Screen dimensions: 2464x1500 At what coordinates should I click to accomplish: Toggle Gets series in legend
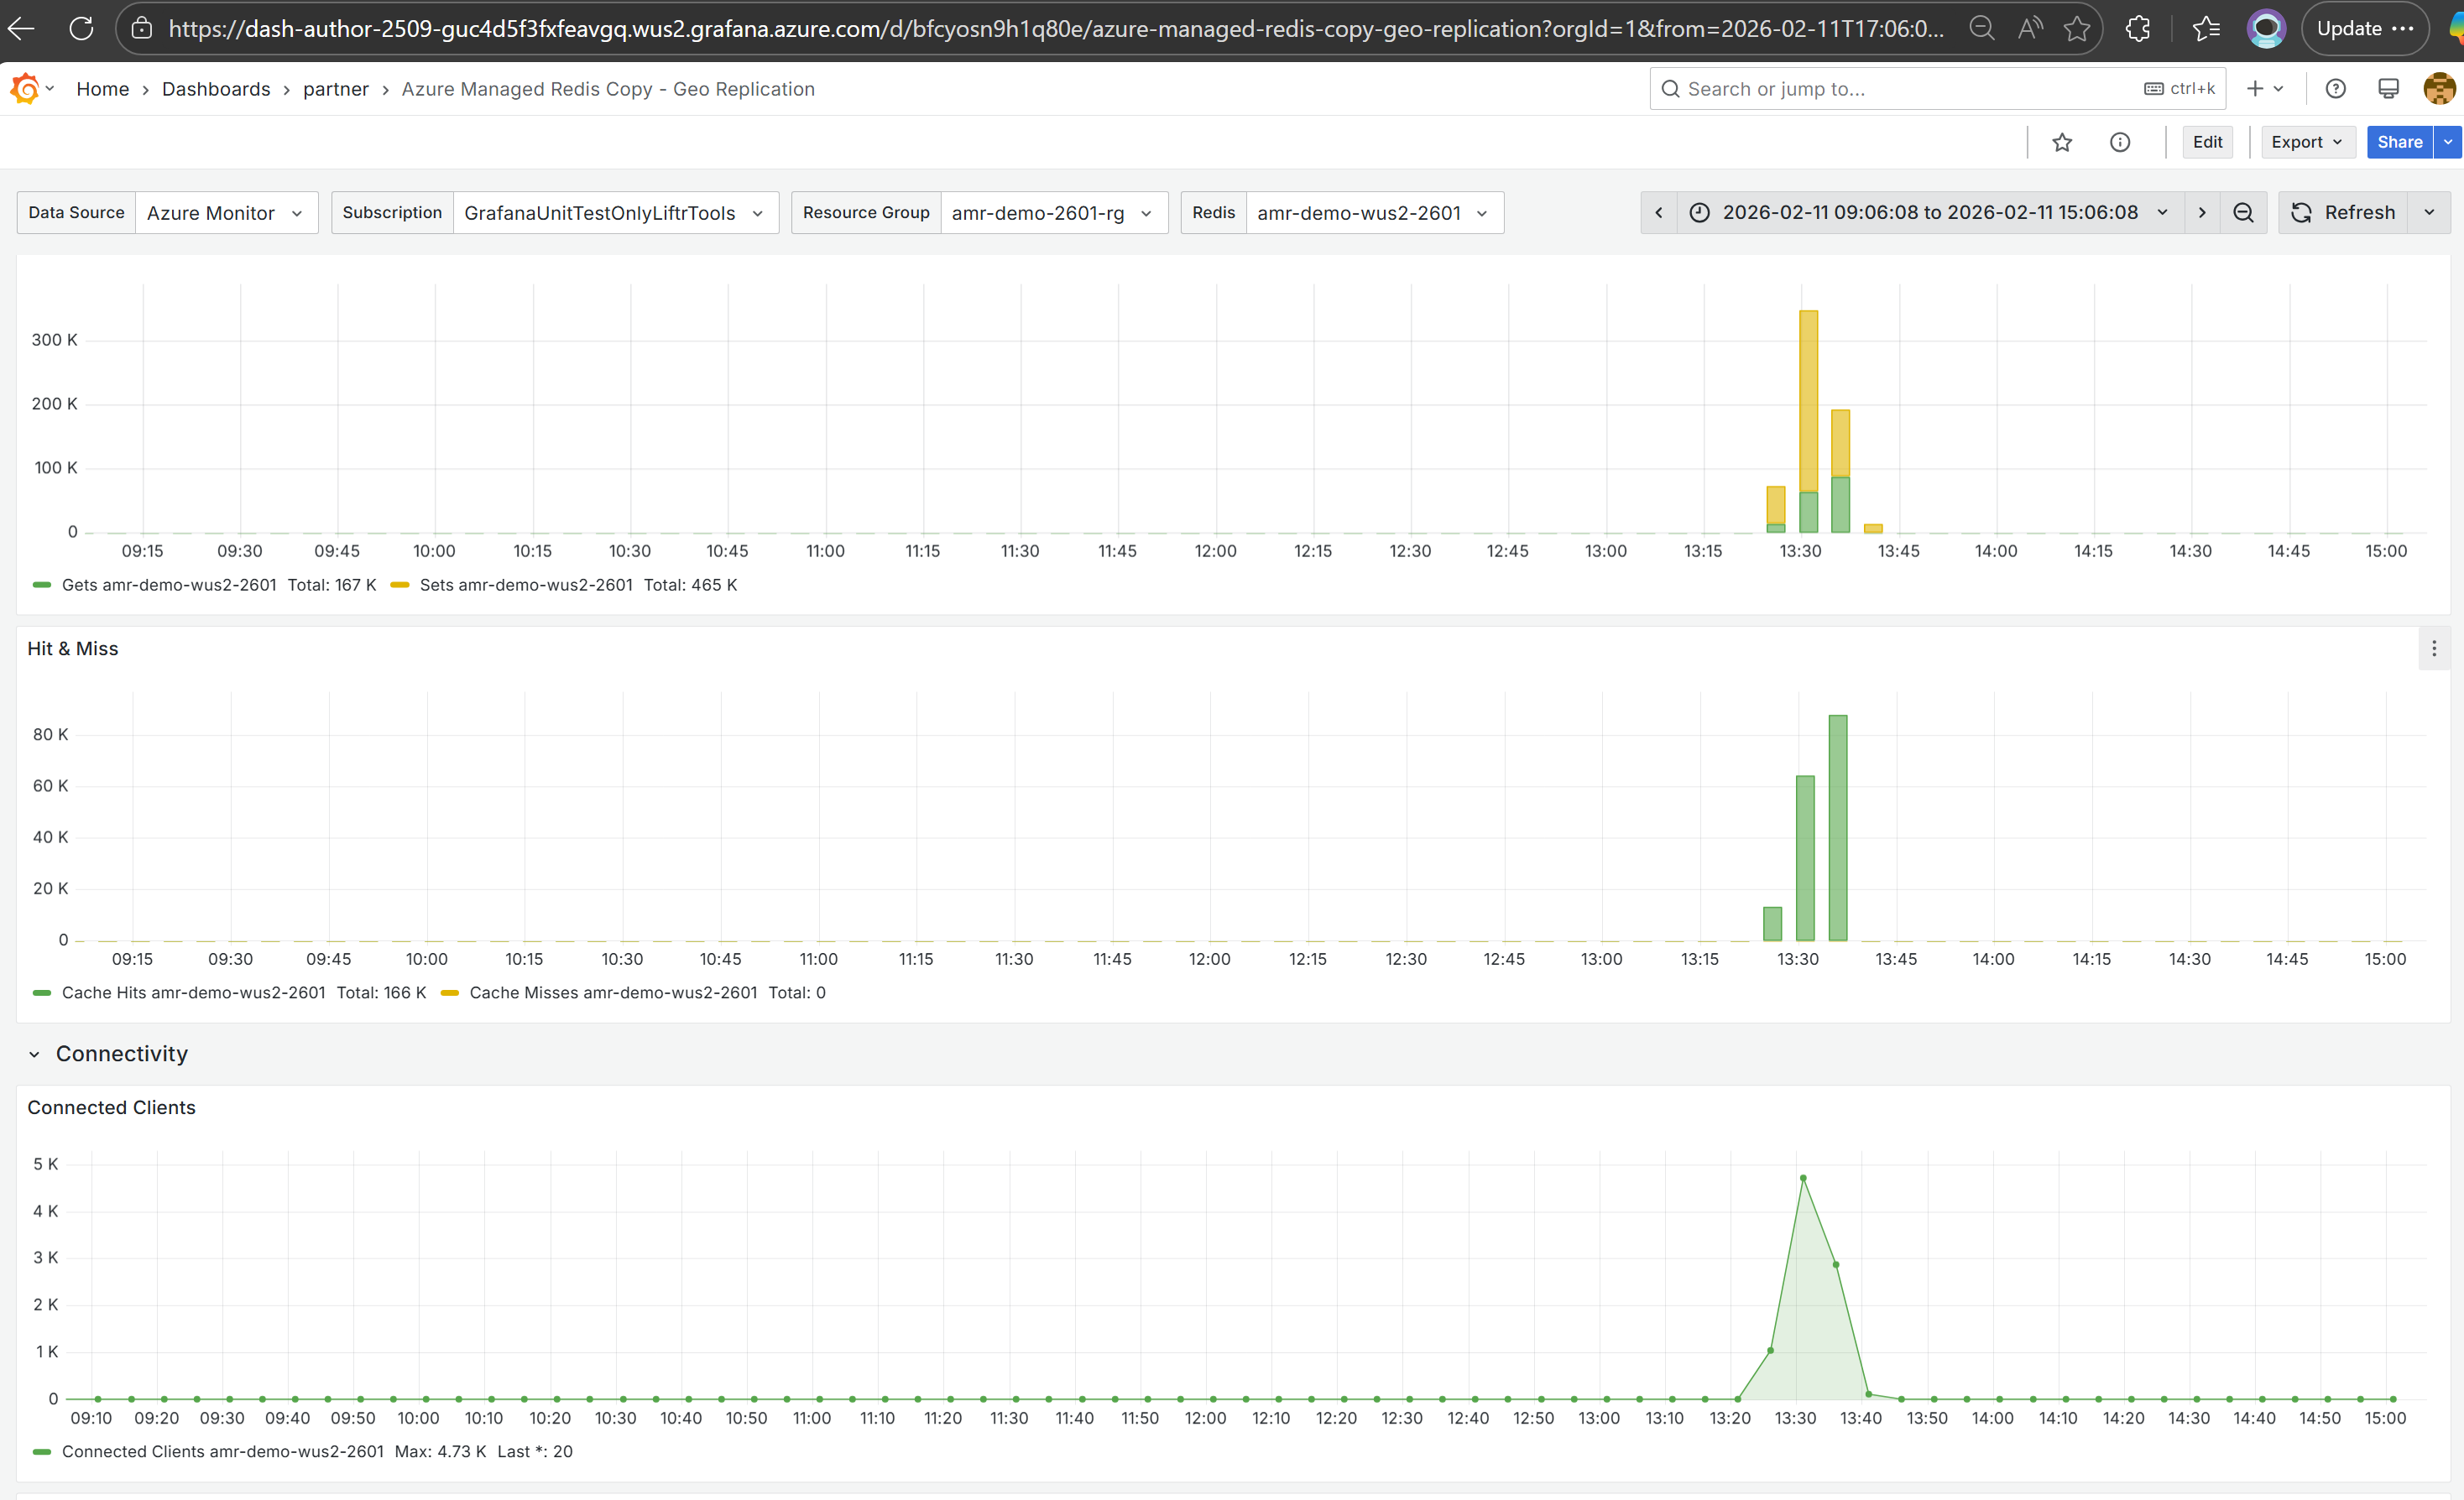pyautogui.click(x=168, y=585)
